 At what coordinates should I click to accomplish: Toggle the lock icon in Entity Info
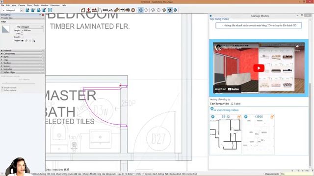[x=26, y=41]
